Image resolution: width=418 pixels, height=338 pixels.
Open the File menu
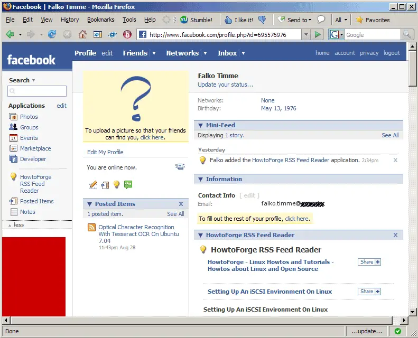(x=10, y=20)
